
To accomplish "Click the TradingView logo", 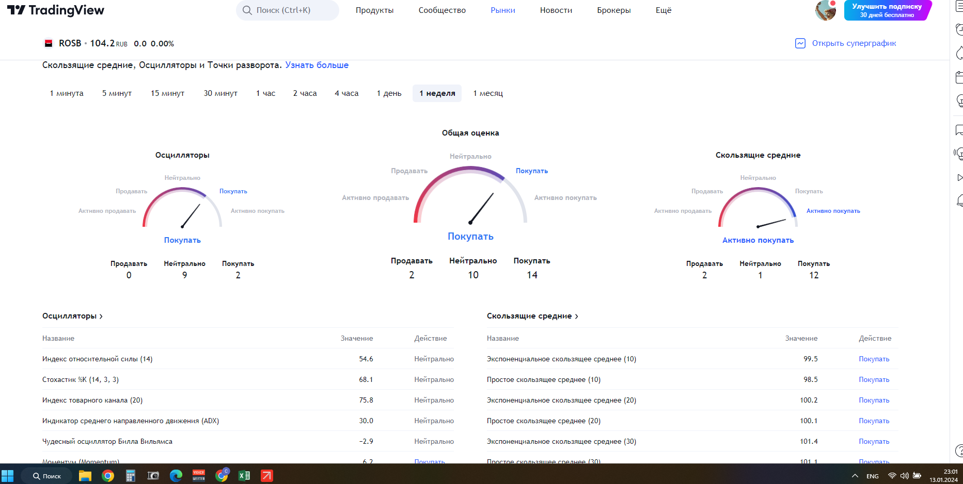I will (56, 10).
